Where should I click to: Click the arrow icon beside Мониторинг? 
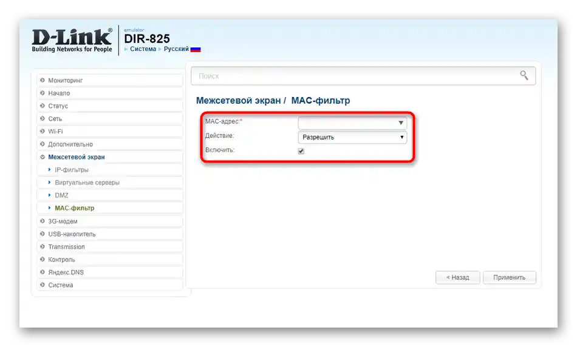(43, 80)
